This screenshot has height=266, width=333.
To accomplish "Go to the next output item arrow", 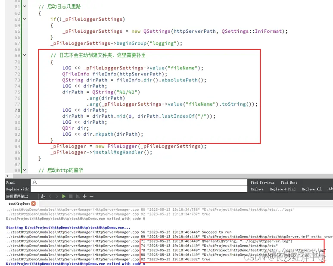I will pyautogui.click(x=56, y=196).
